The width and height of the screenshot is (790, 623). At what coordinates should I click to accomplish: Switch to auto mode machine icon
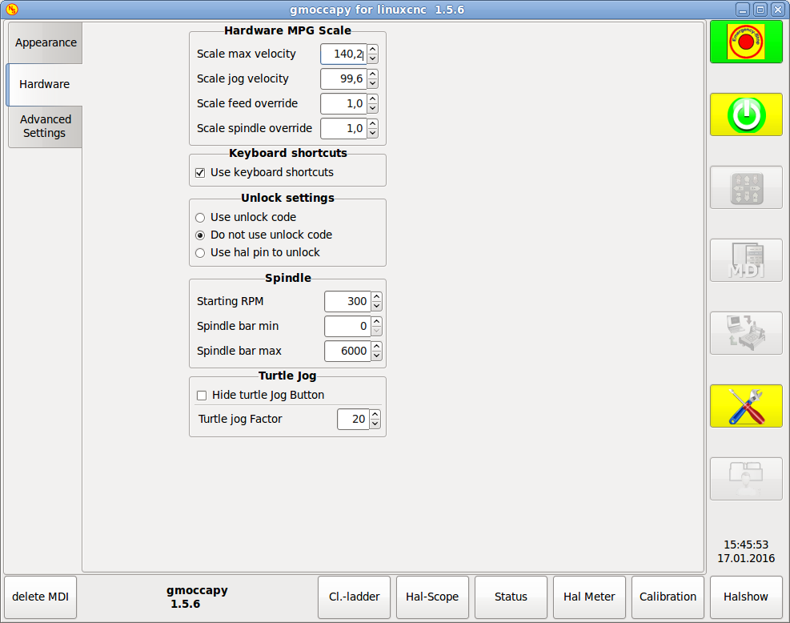pos(746,333)
